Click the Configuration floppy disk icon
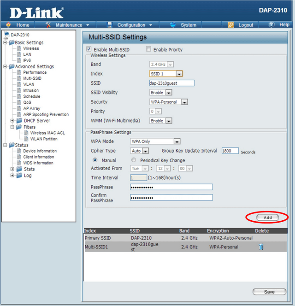The width and height of the screenshot is (295, 306). 110,24
